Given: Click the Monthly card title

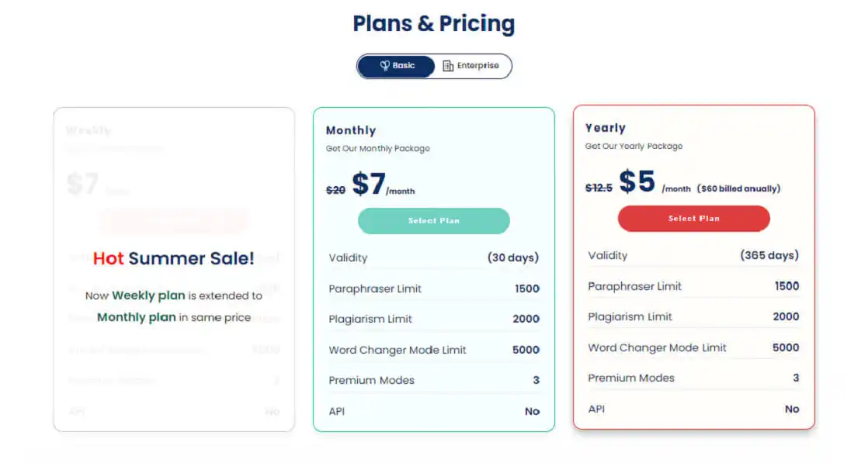Looking at the screenshot, I should [351, 130].
